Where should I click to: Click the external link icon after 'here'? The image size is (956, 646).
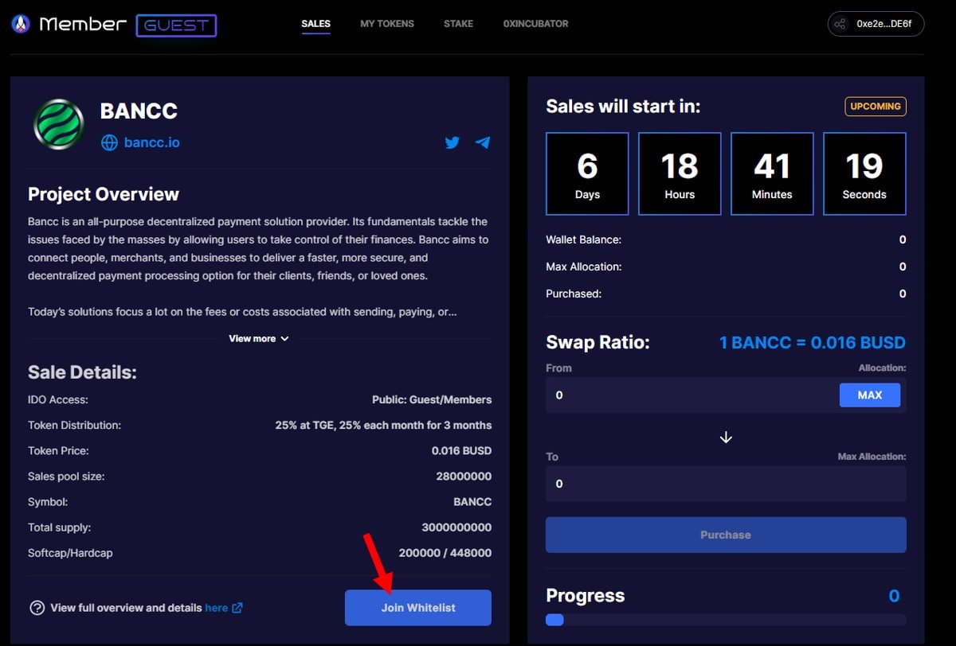tap(237, 608)
